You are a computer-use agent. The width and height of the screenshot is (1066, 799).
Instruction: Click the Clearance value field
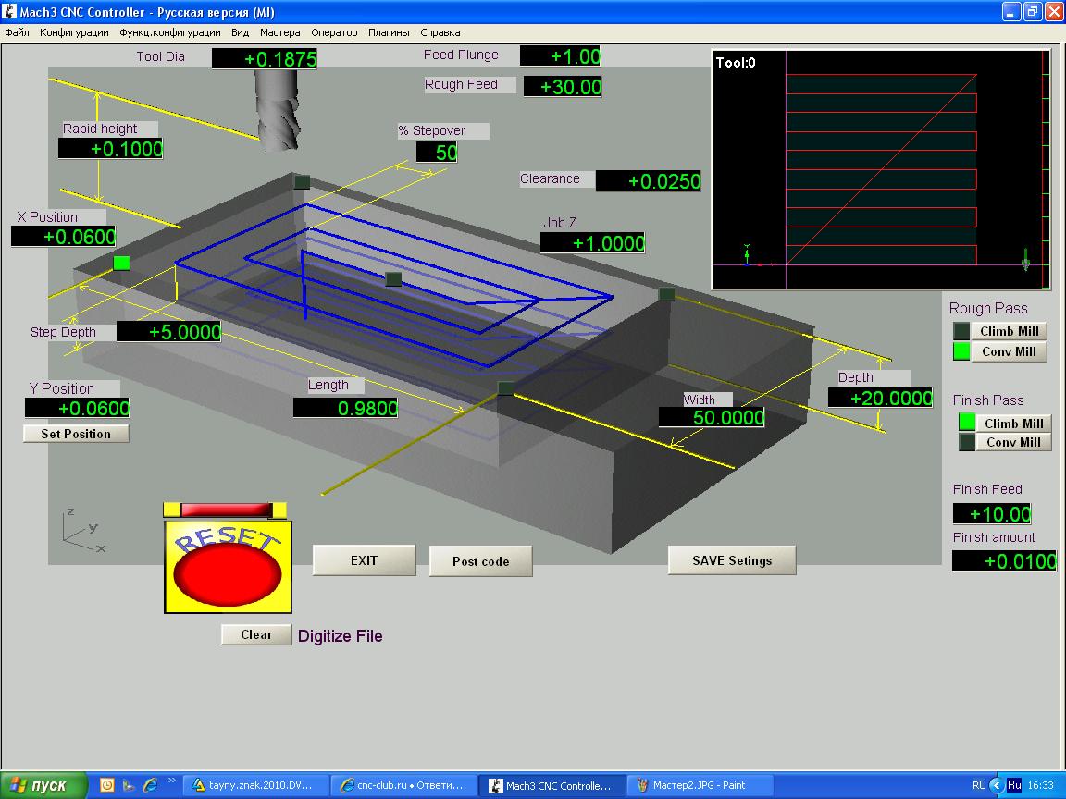click(648, 180)
